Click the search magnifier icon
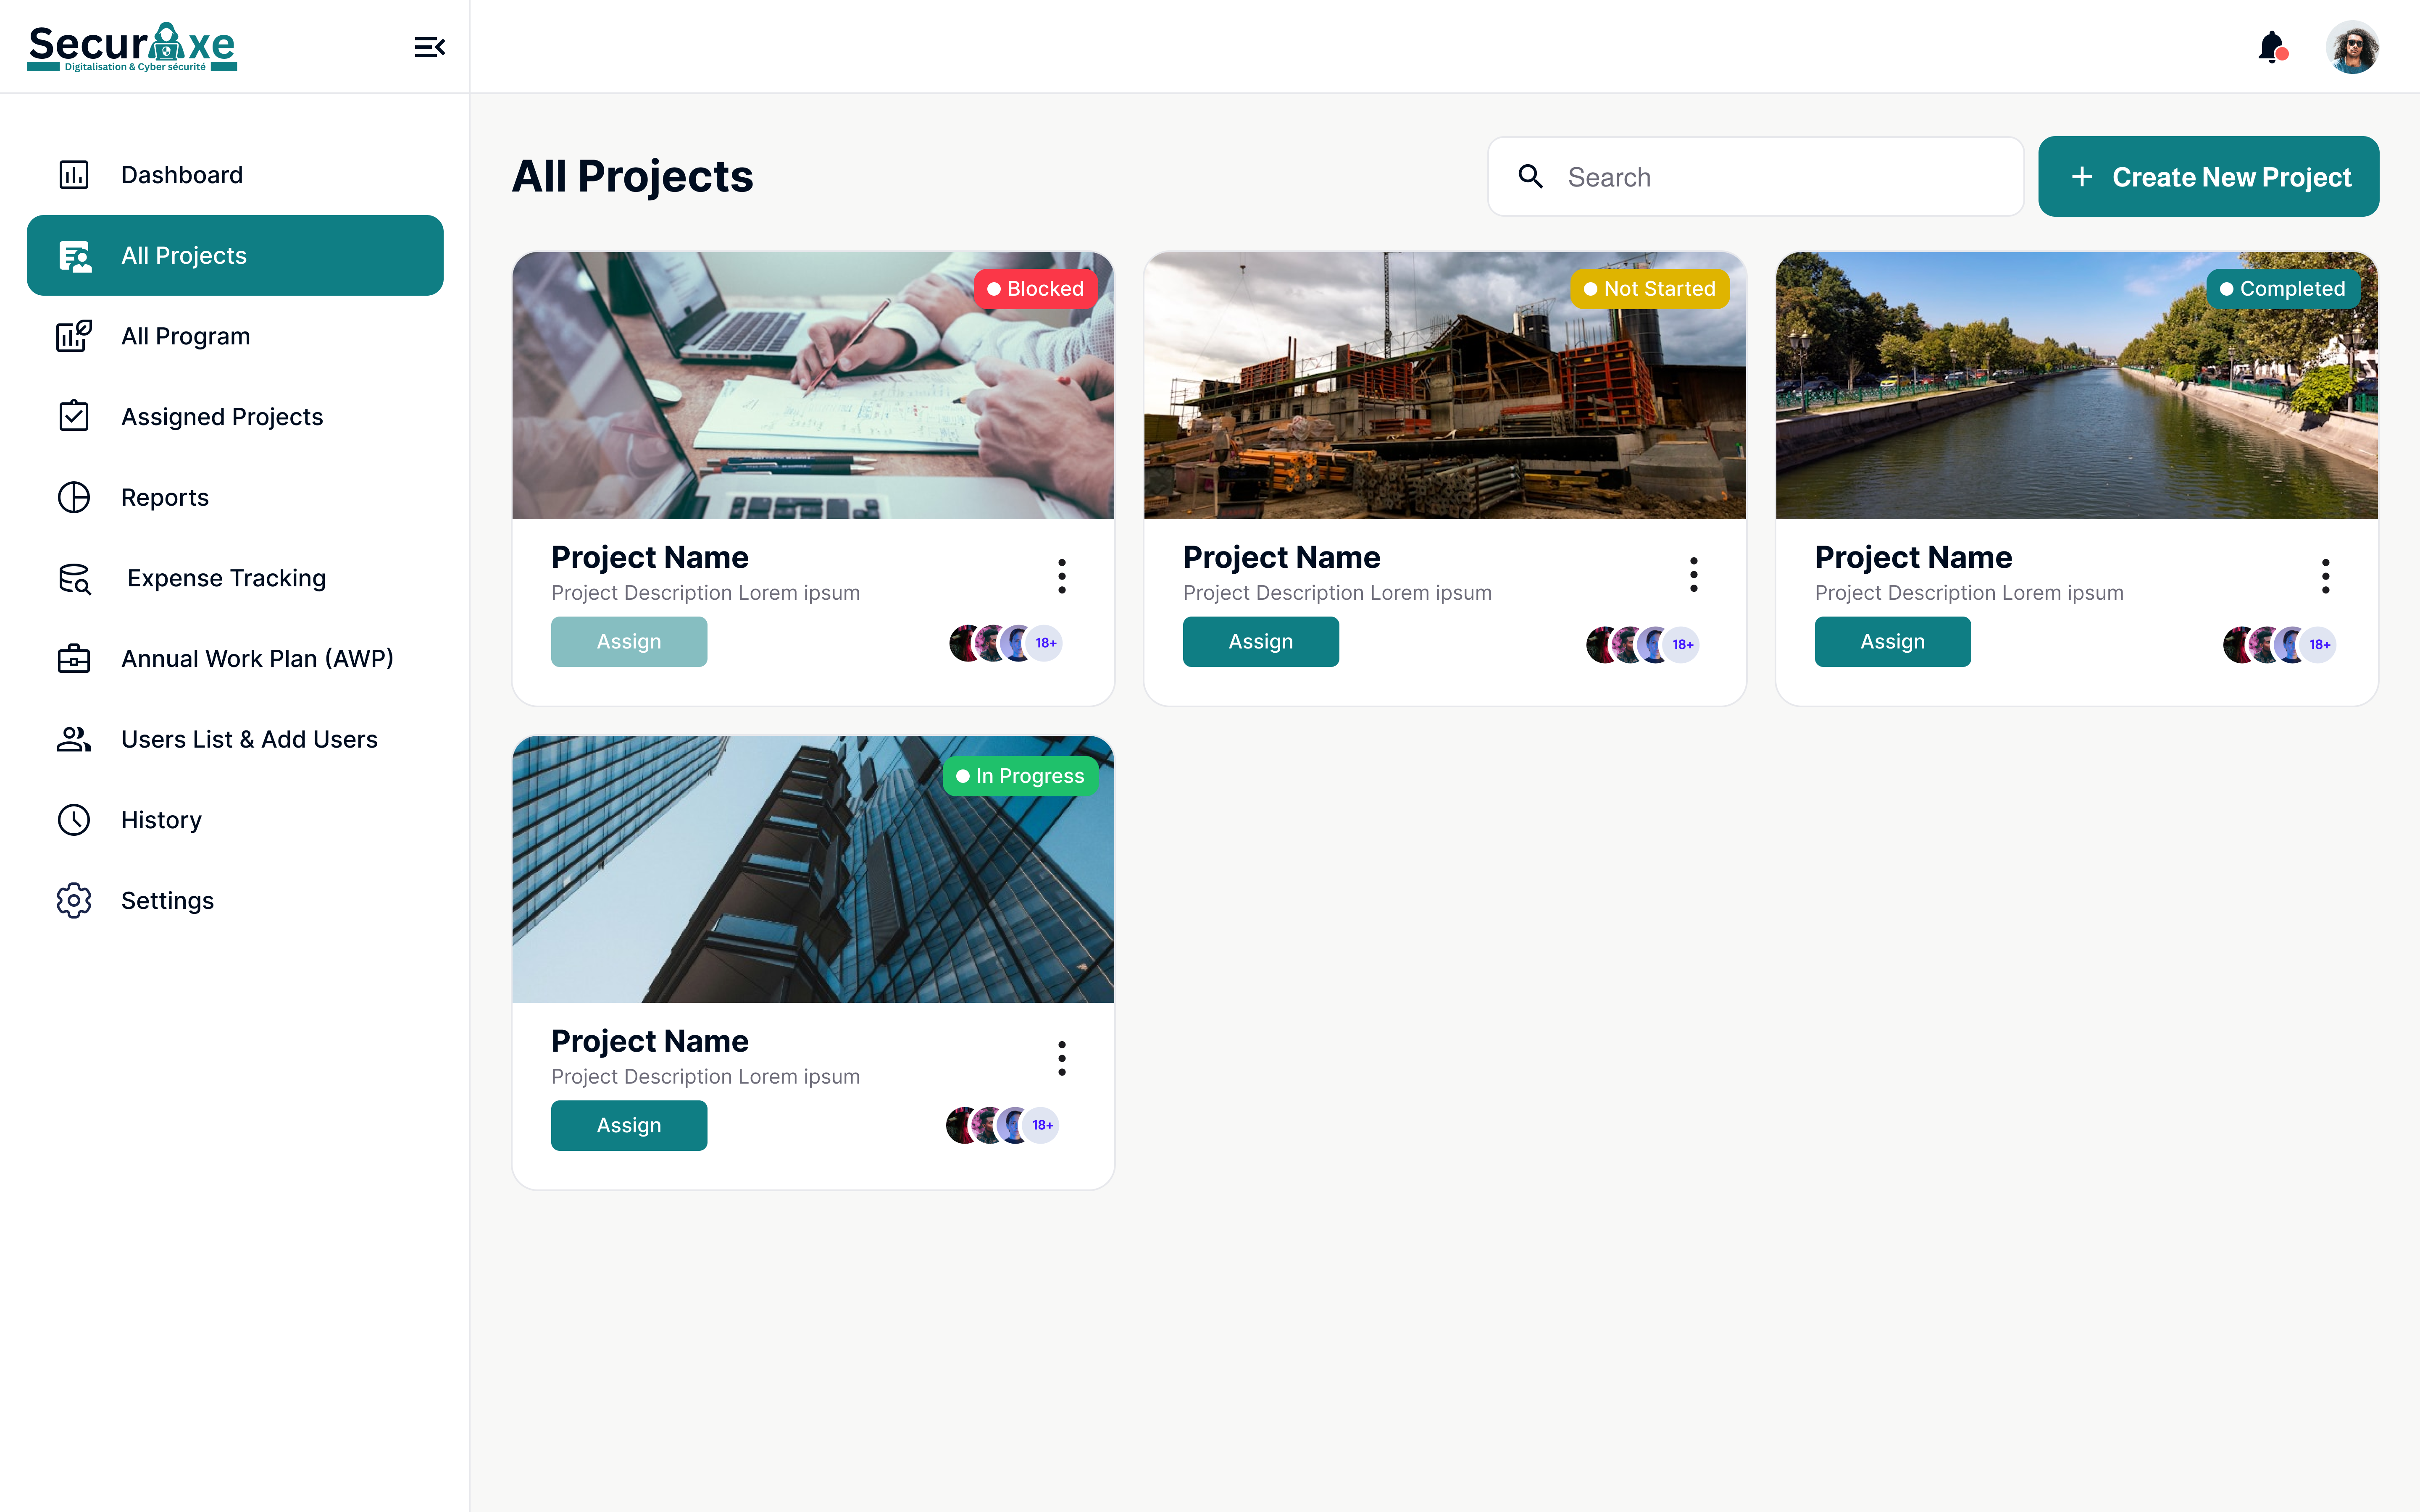Viewport: 2420px width, 1512px height. 1531,177
